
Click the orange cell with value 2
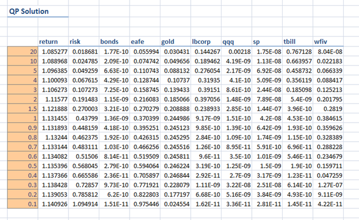click(22, 99)
